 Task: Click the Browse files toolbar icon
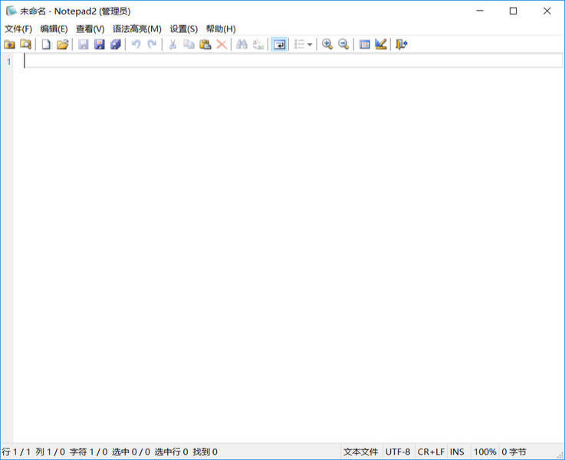click(26, 44)
